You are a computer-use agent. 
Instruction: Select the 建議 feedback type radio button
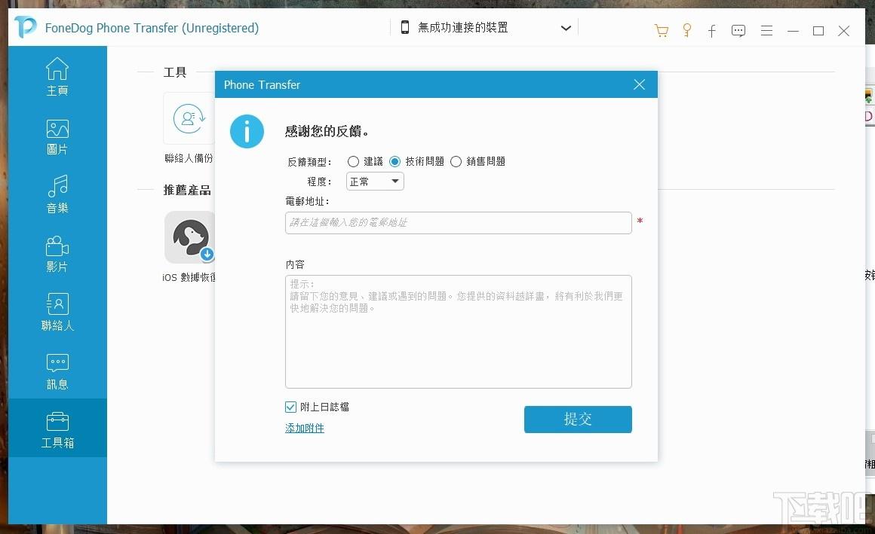pos(353,162)
